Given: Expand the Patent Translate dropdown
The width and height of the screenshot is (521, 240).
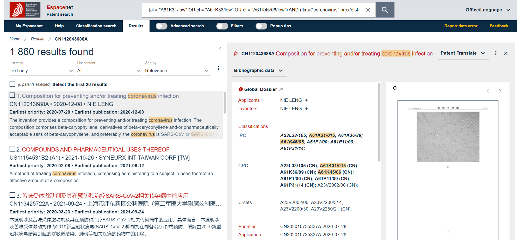Looking at the screenshot, I should [463, 53].
